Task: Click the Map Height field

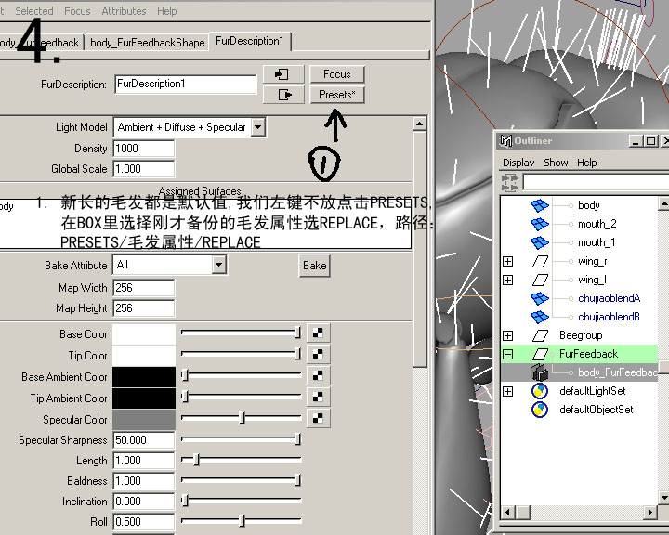Action: [144, 308]
